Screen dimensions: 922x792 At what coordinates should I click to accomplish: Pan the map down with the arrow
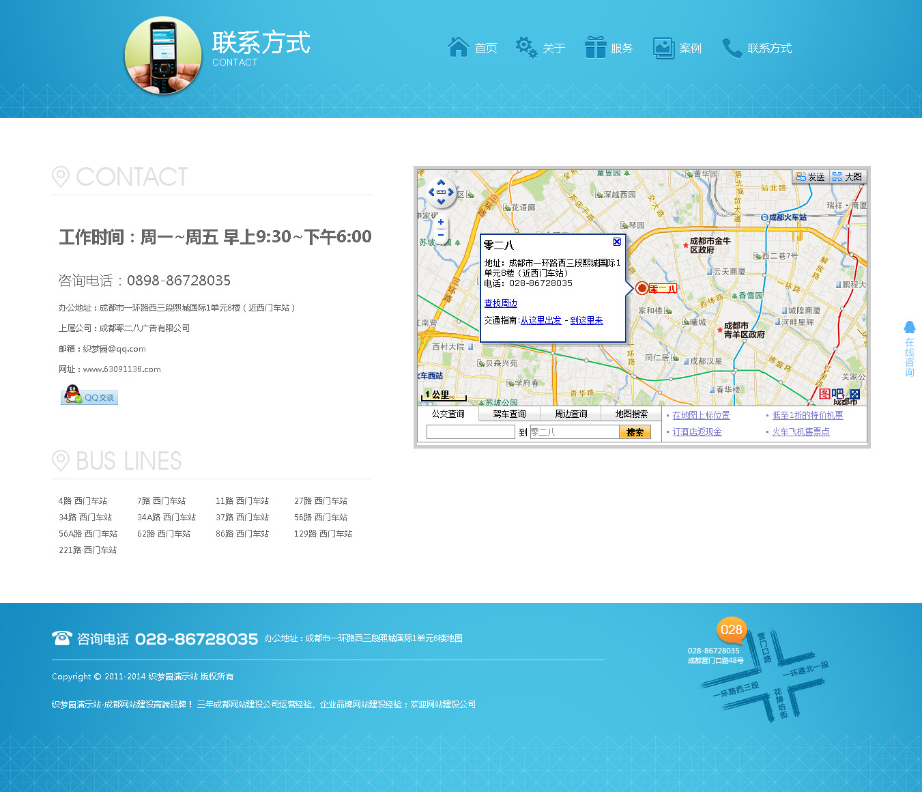coord(441,202)
